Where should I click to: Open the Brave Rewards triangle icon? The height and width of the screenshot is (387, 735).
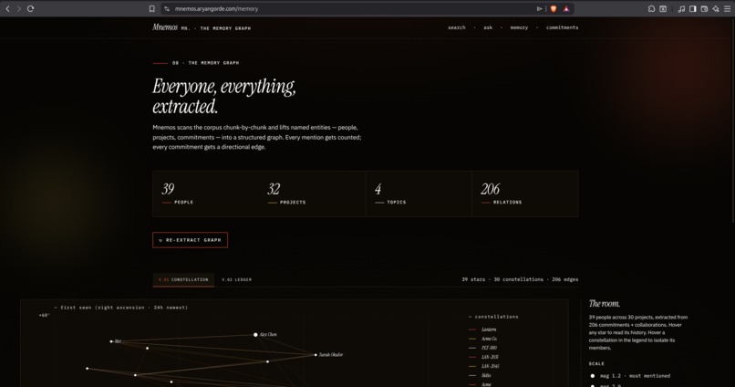(566, 8)
